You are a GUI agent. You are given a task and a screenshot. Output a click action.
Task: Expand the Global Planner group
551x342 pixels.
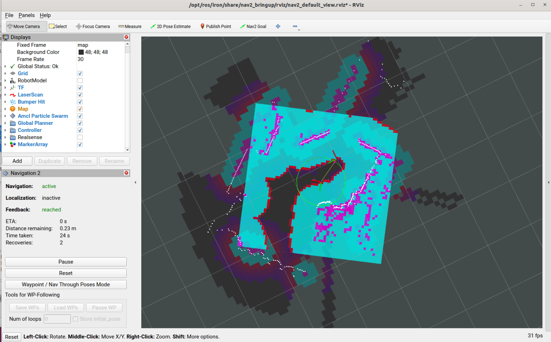coord(5,123)
